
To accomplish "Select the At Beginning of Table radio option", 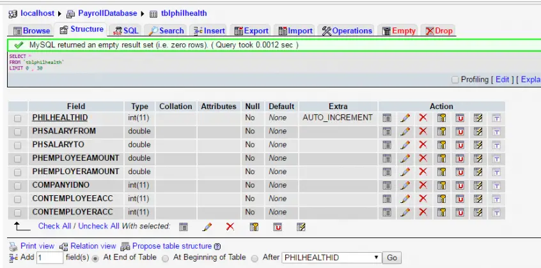I will tap(166, 258).
